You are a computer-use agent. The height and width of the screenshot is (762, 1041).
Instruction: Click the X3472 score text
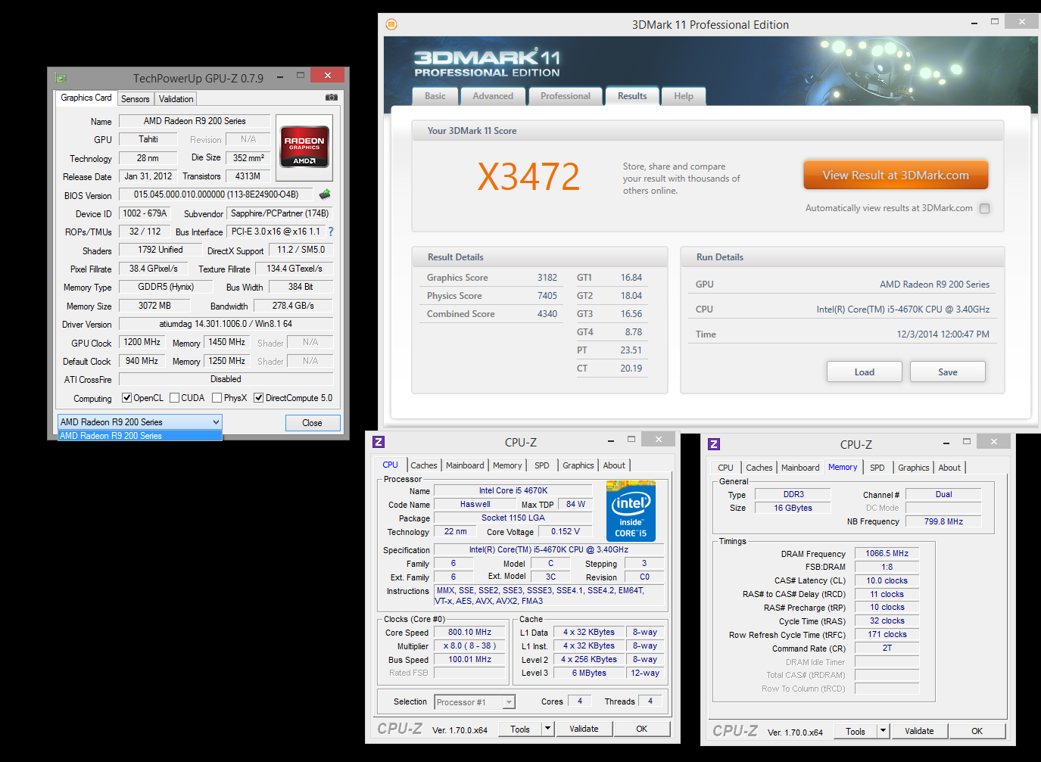click(528, 177)
